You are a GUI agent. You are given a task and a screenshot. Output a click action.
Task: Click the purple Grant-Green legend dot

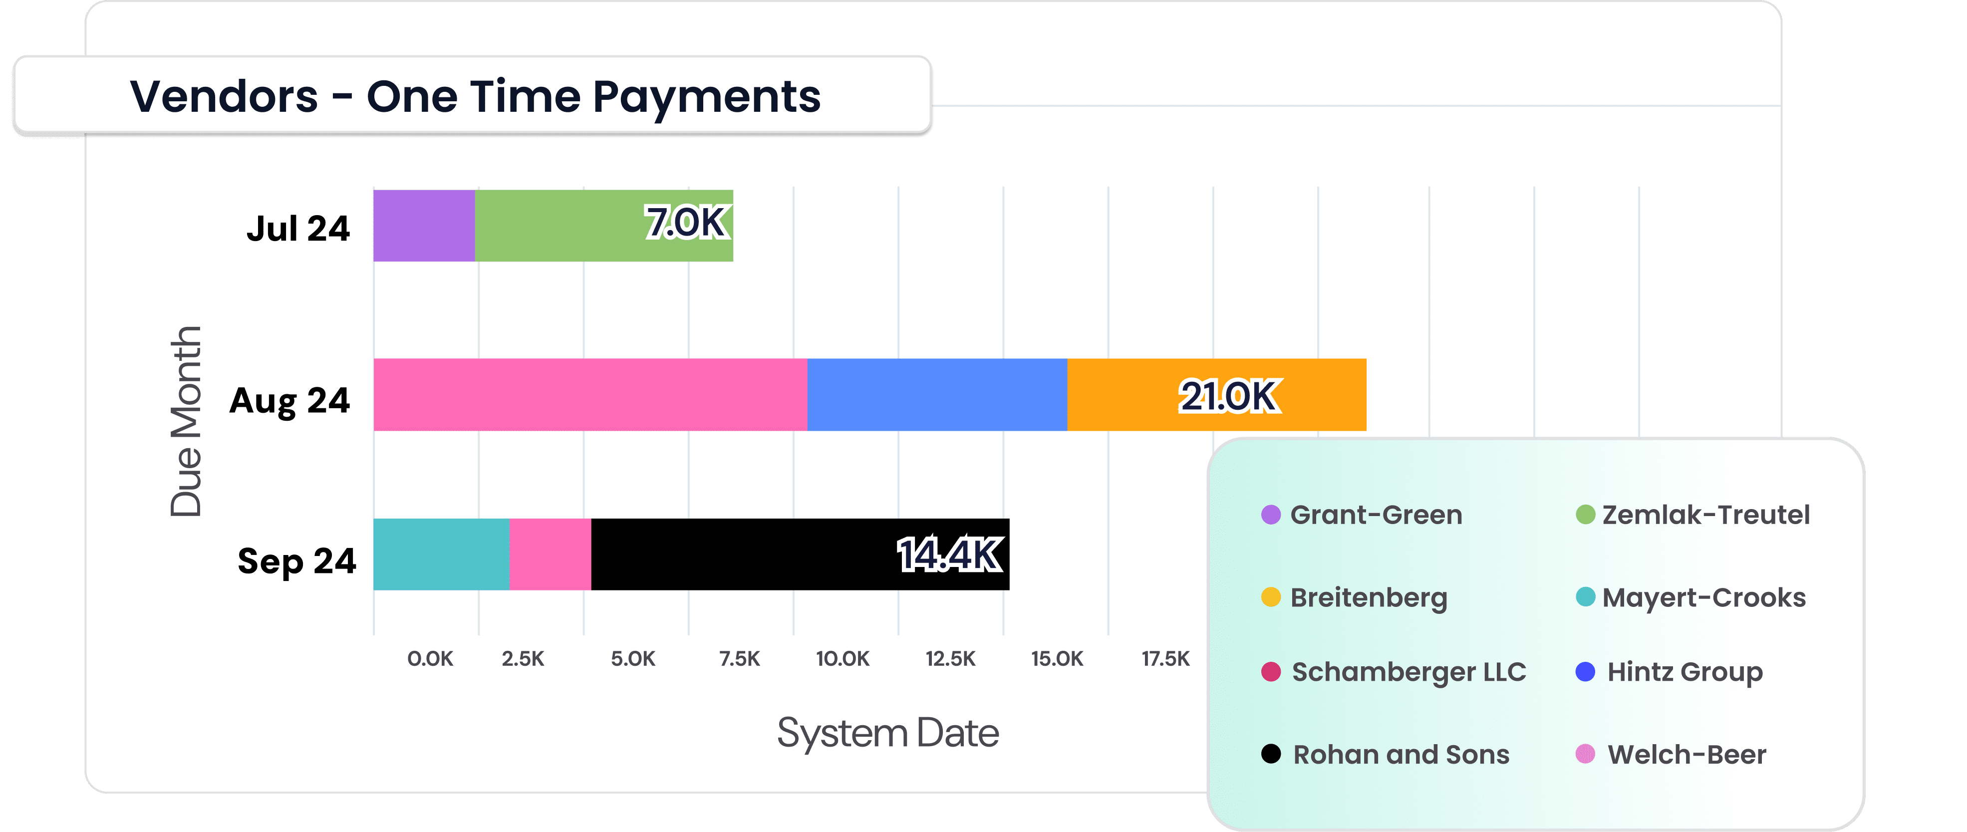[x=1271, y=515]
